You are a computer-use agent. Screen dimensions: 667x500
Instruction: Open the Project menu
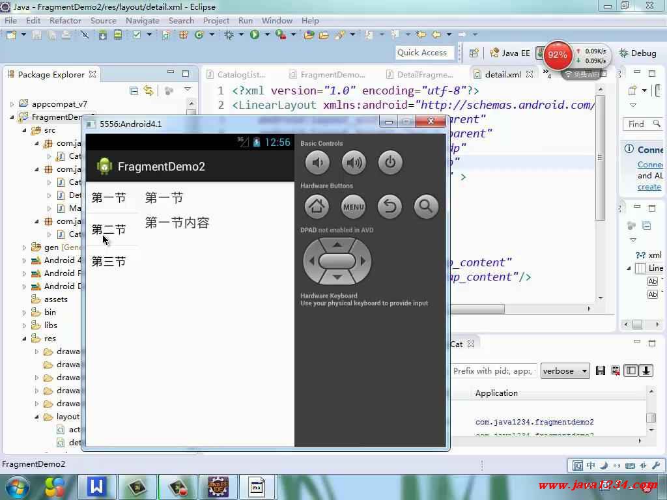coord(216,20)
